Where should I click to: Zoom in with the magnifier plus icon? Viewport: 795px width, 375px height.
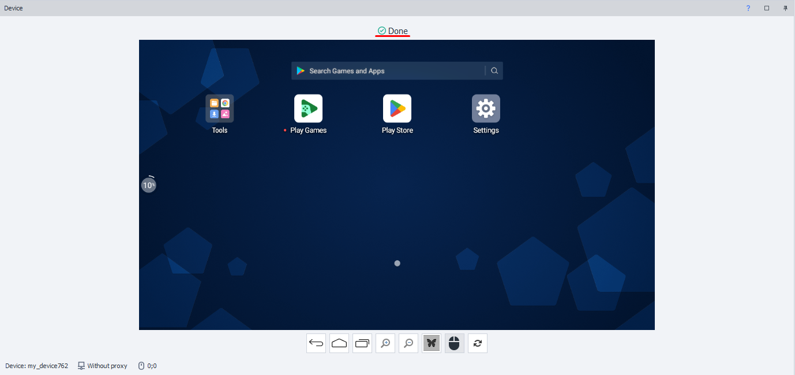385,344
